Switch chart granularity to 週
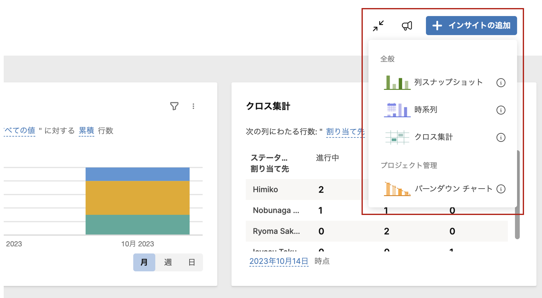The height and width of the screenshot is (298, 542). [x=168, y=262]
